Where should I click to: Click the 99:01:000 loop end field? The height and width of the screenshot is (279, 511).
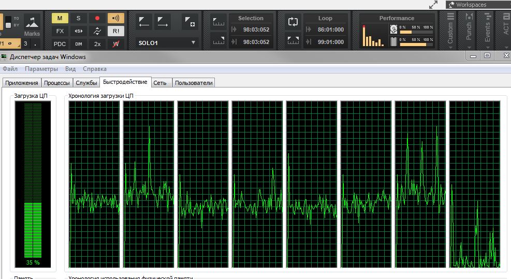(331, 42)
